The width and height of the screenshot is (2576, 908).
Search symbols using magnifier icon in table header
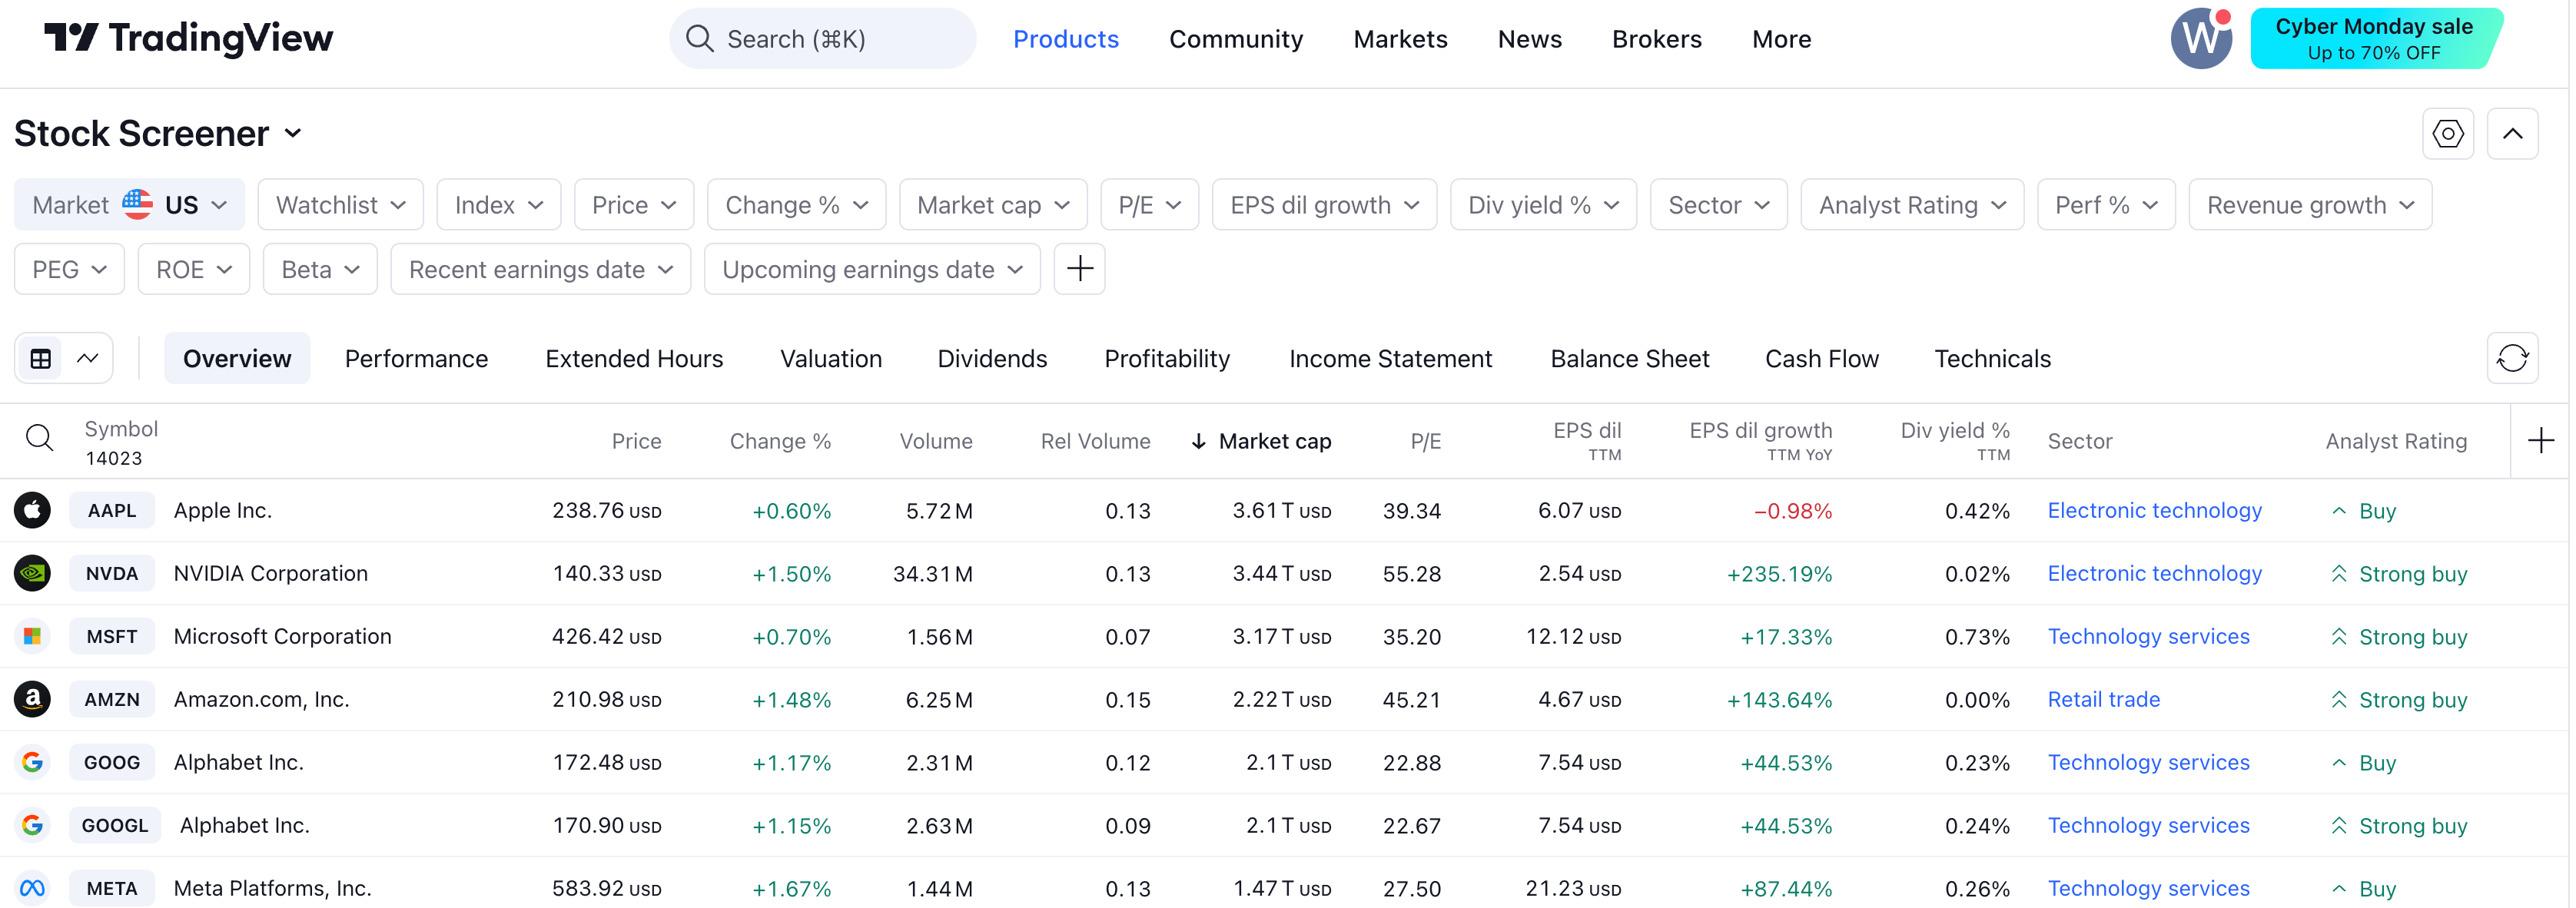pyautogui.click(x=39, y=438)
